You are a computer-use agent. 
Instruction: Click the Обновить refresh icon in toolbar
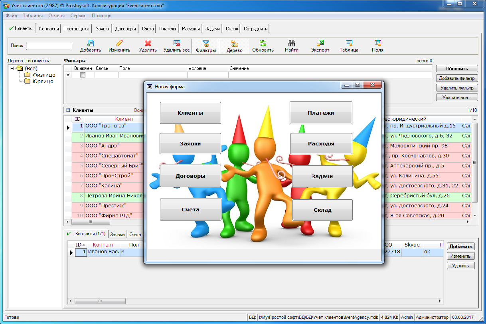(263, 44)
